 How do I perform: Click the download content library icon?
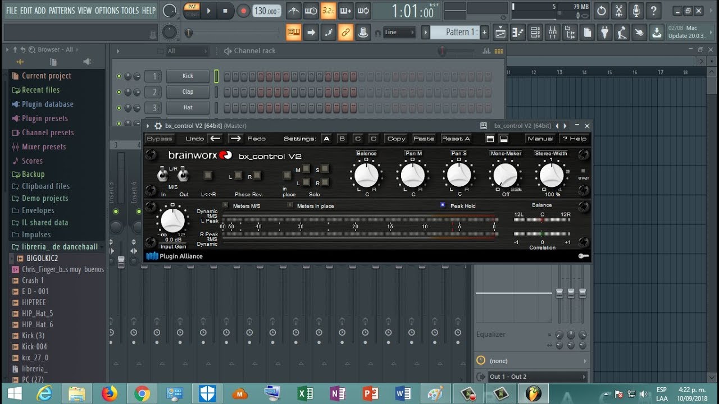657,33
